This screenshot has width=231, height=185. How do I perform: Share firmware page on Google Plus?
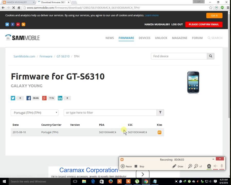(44, 98)
